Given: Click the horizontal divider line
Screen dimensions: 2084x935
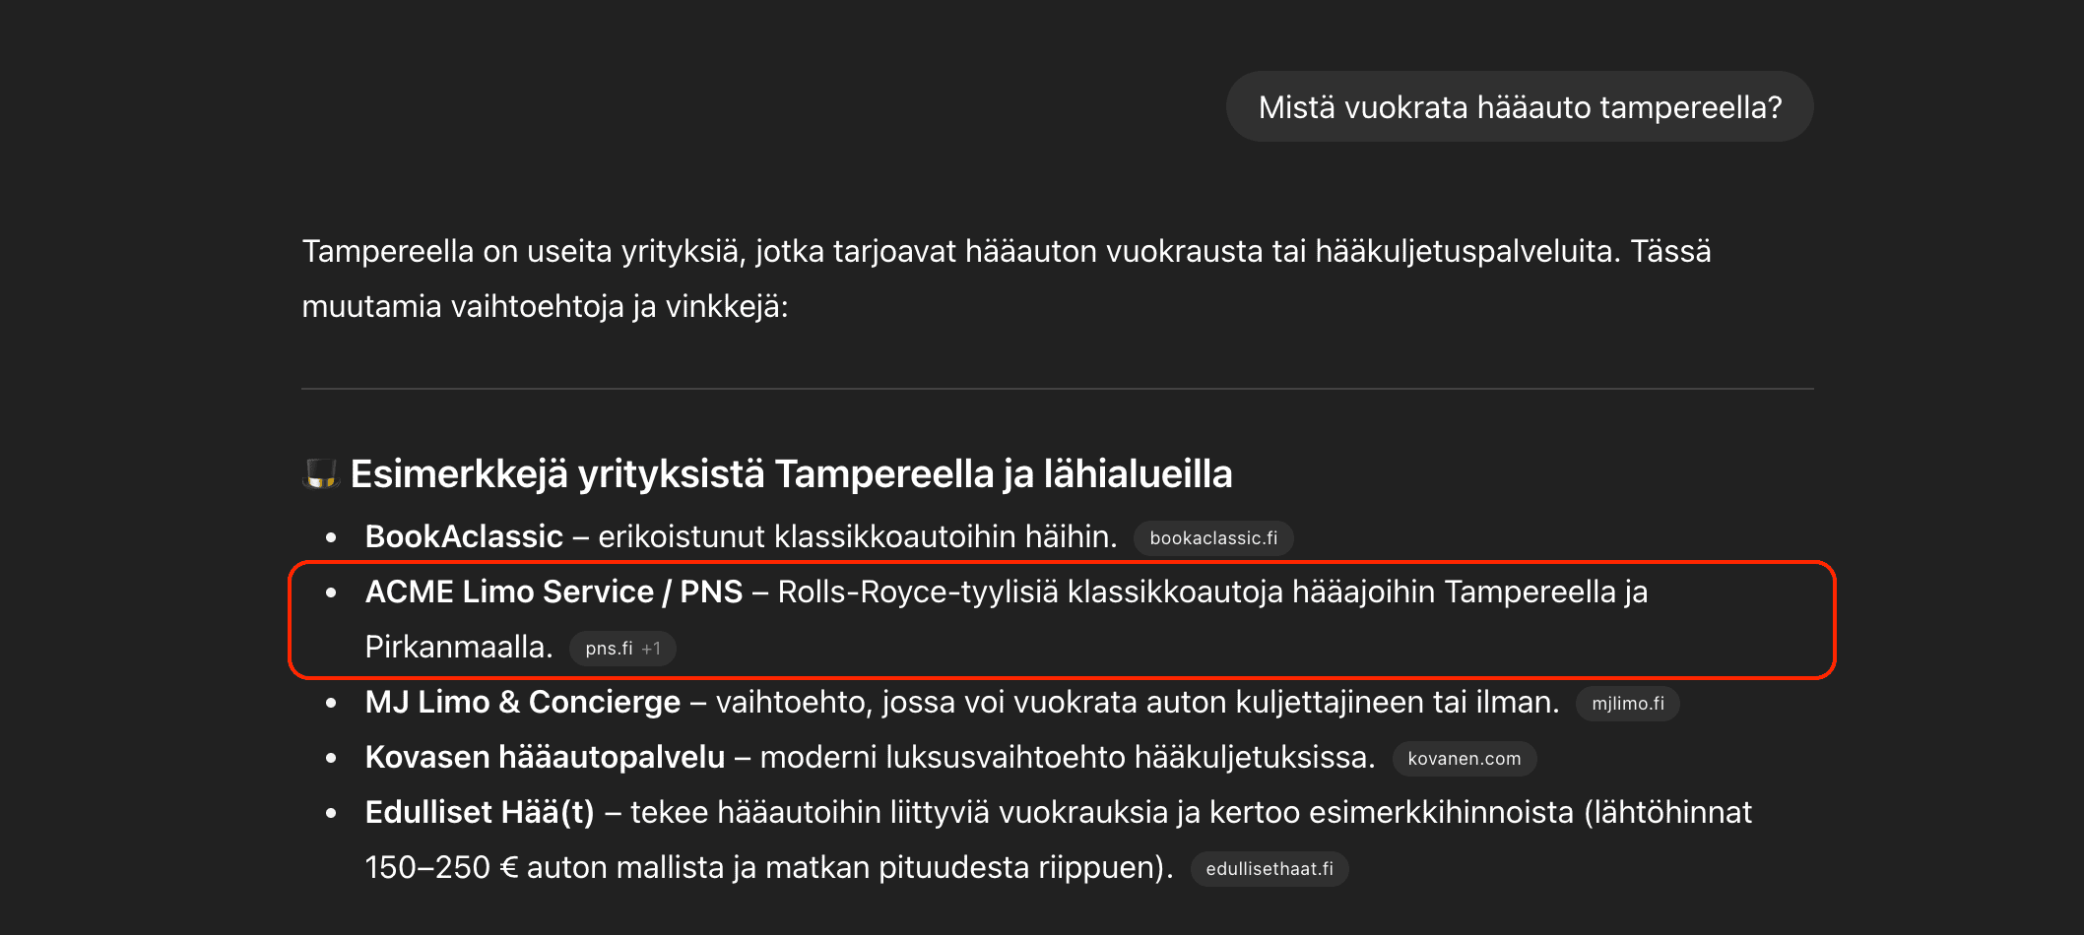Looking at the screenshot, I should tap(1057, 389).
